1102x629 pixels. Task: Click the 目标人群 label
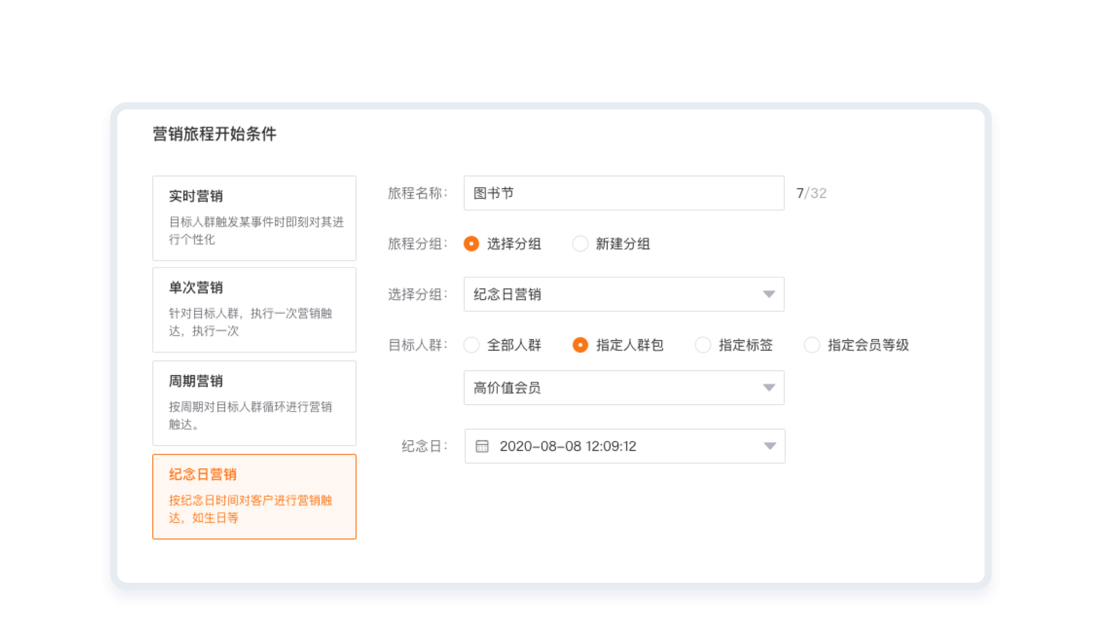point(417,345)
